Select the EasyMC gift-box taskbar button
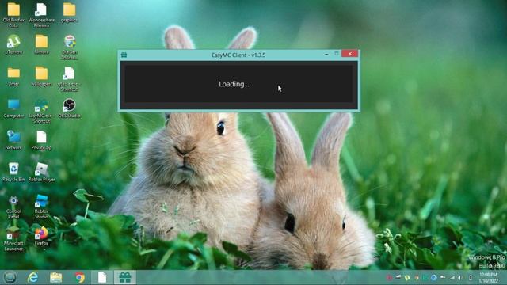Viewport: 507px width, 285px height. [x=125, y=277]
